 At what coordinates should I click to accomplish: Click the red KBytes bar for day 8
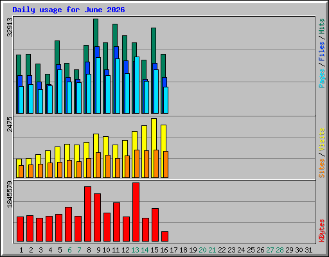tap(87, 214)
